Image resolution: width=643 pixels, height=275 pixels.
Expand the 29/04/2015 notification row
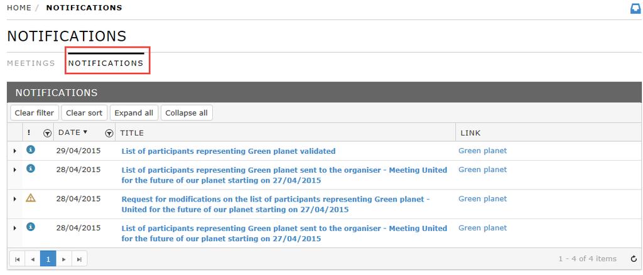15,151
